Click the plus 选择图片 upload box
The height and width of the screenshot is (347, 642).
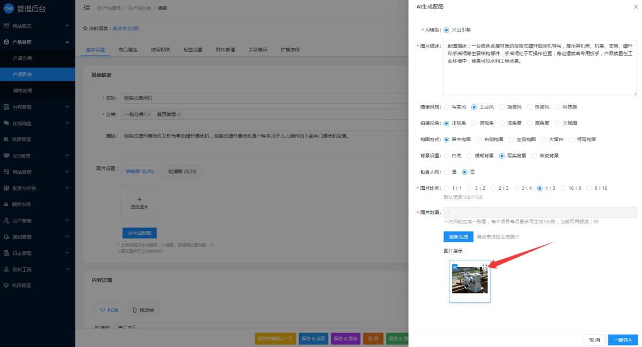point(140,203)
